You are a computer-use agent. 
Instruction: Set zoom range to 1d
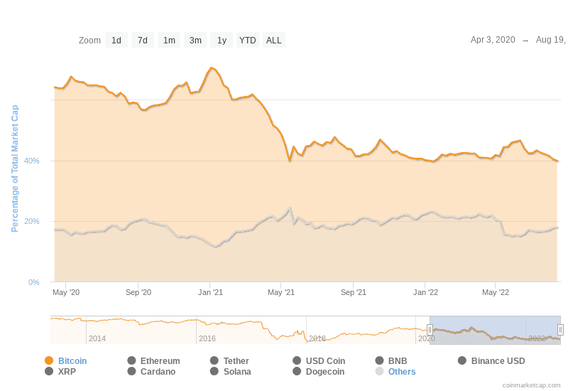[116, 40]
